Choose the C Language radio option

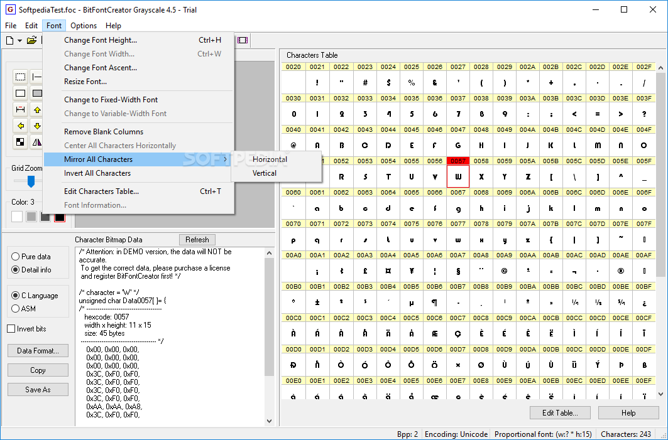coord(35,295)
